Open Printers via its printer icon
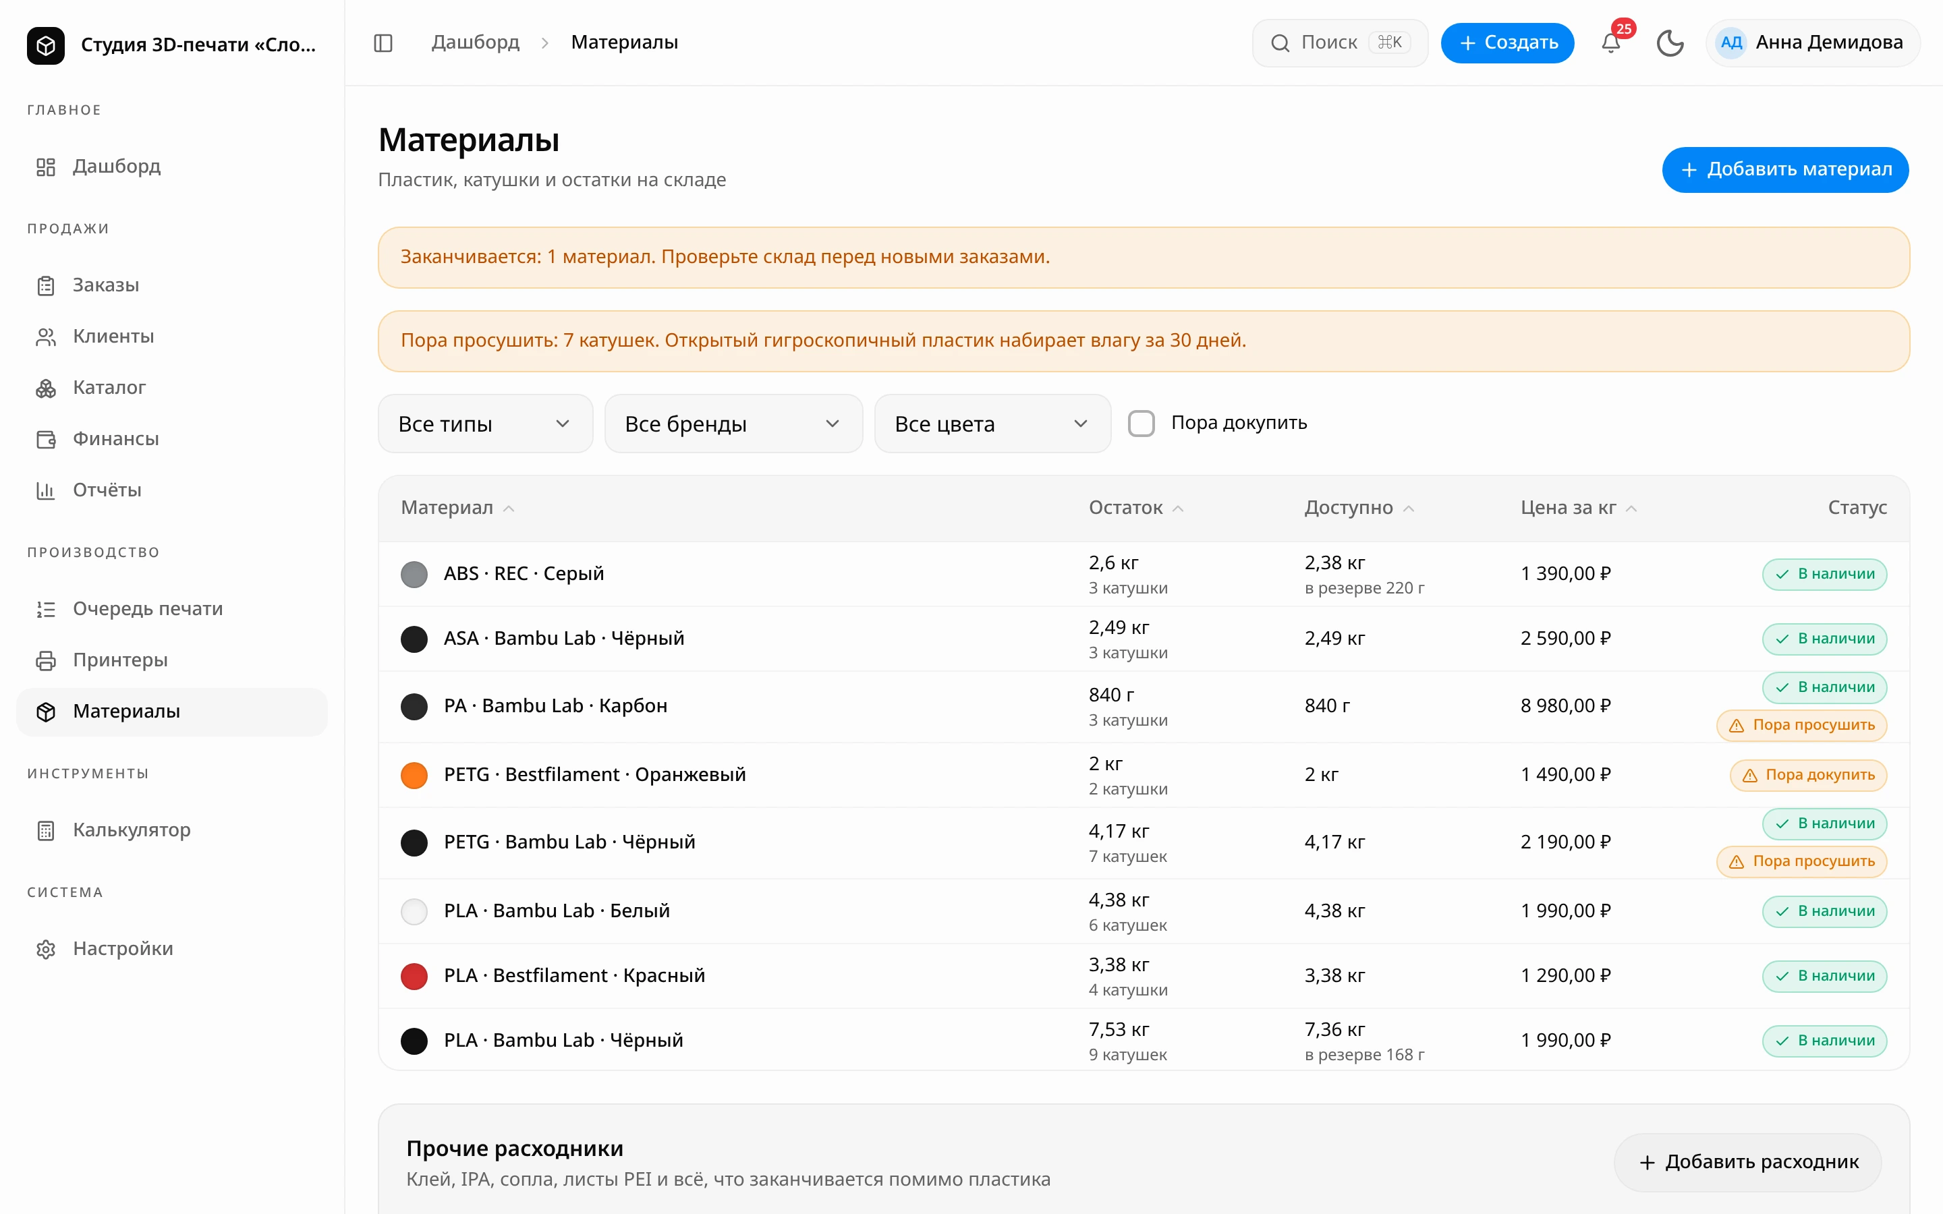1943x1214 pixels. tap(46, 660)
